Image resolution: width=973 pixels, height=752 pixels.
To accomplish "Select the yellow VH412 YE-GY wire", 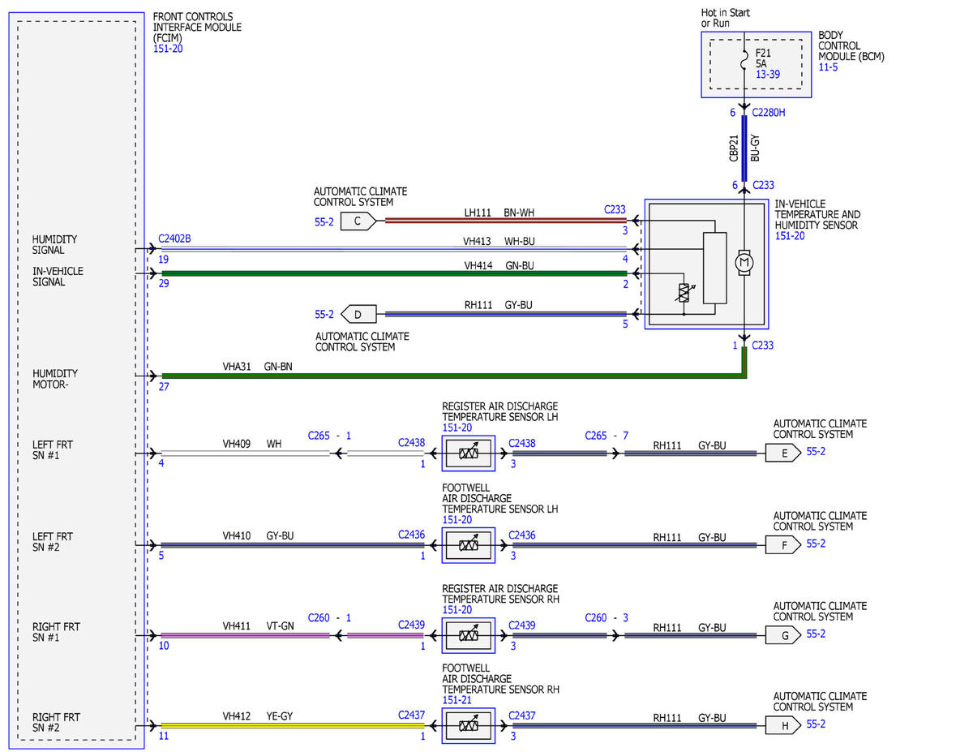I will pos(293,725).
